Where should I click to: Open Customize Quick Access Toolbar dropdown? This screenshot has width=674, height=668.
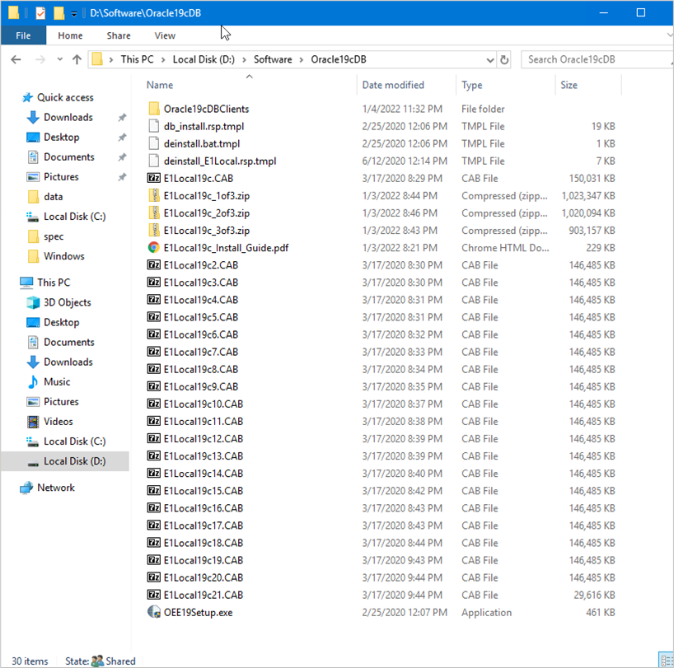click(x=74, y=14)
